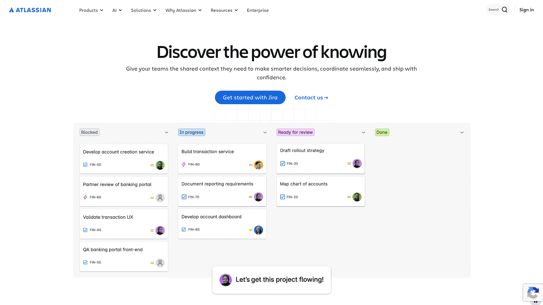
Task: Click avatar on Document reporting requirements card
Action: [258, 197]
